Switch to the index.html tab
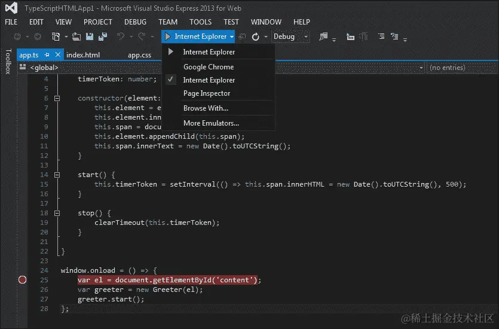The height and width of the screenshot is (329, 499). click(83, 55)
